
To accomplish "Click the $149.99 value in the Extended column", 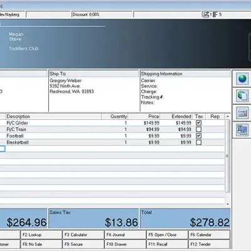I will pyautogui.click(x=183, y=123).
